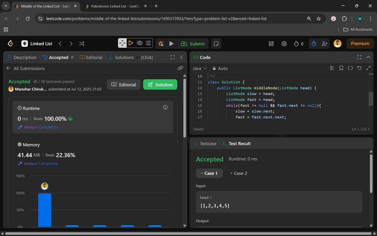This screenshot has width=377, height=236.
Task: Click the curly braces icon
Action: [350, 68]
